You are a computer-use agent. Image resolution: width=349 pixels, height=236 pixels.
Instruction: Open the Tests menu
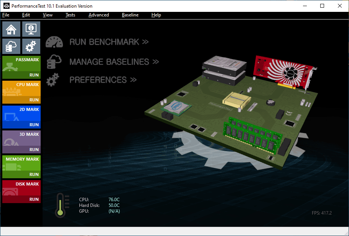point(70,15)
